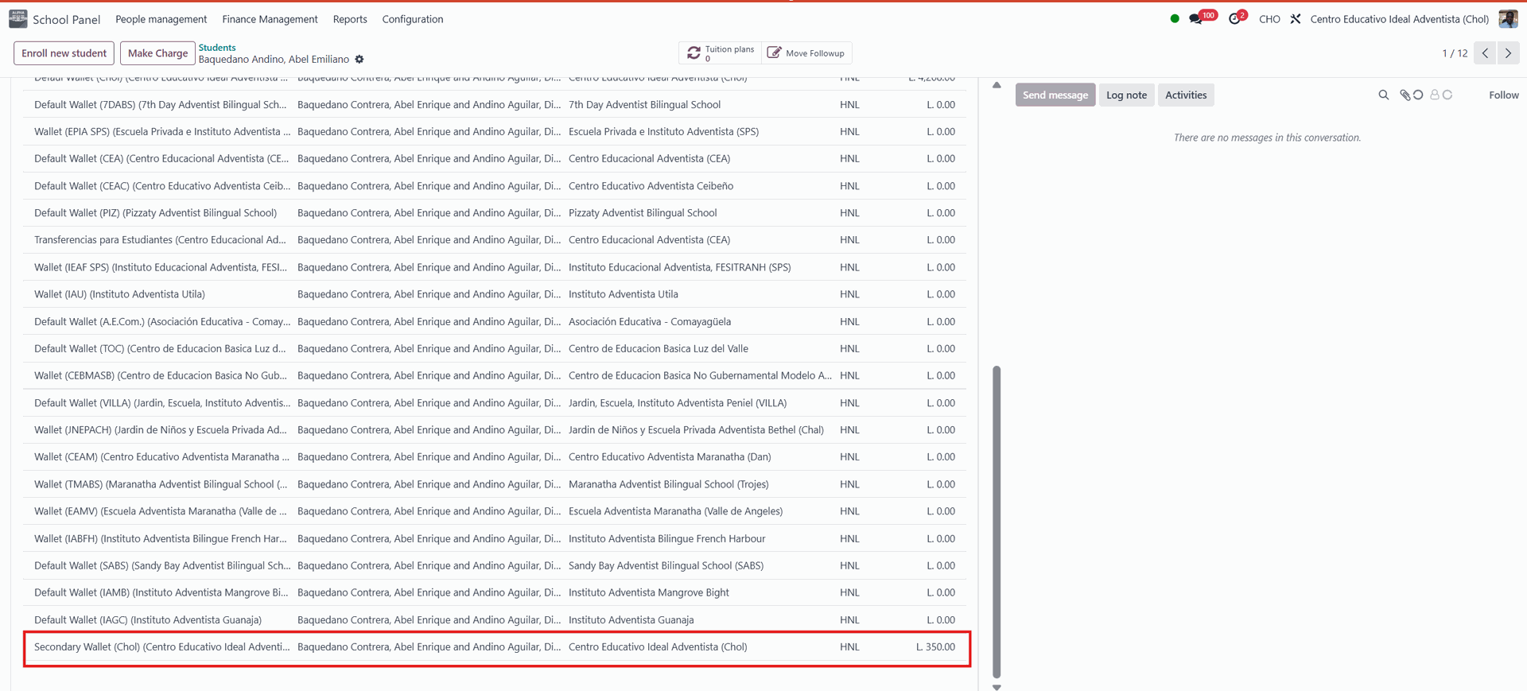Image resolution: width=1527 pixels, height=691 pixels.
Task: Open the conversations icon with 100 badge
Action: [1196, 19]
